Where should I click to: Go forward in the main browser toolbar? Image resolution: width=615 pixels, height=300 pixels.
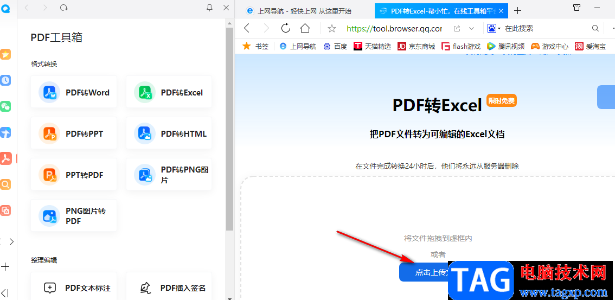point(266,28)
